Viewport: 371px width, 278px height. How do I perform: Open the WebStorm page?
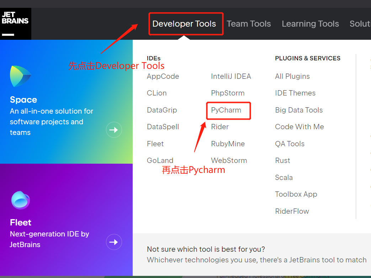[x=229, y=160]
